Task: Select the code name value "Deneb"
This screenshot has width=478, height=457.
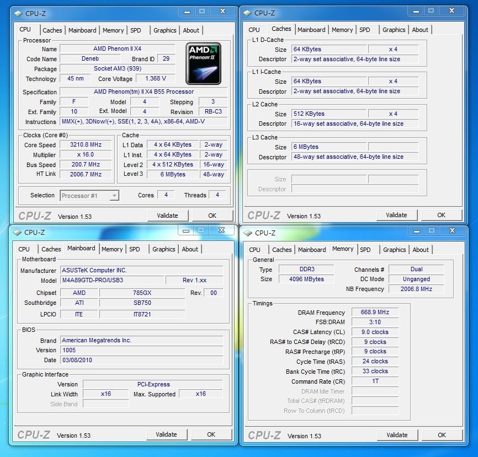Action: [x=90, y=59]
